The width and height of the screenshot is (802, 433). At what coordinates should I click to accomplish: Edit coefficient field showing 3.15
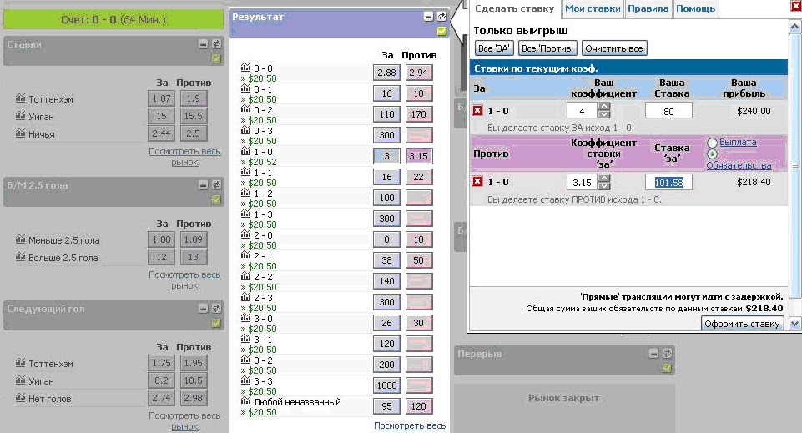[x=582, y=183]
